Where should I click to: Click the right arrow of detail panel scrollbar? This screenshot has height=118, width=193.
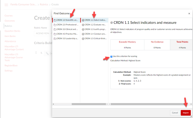[x=191, y=104]
